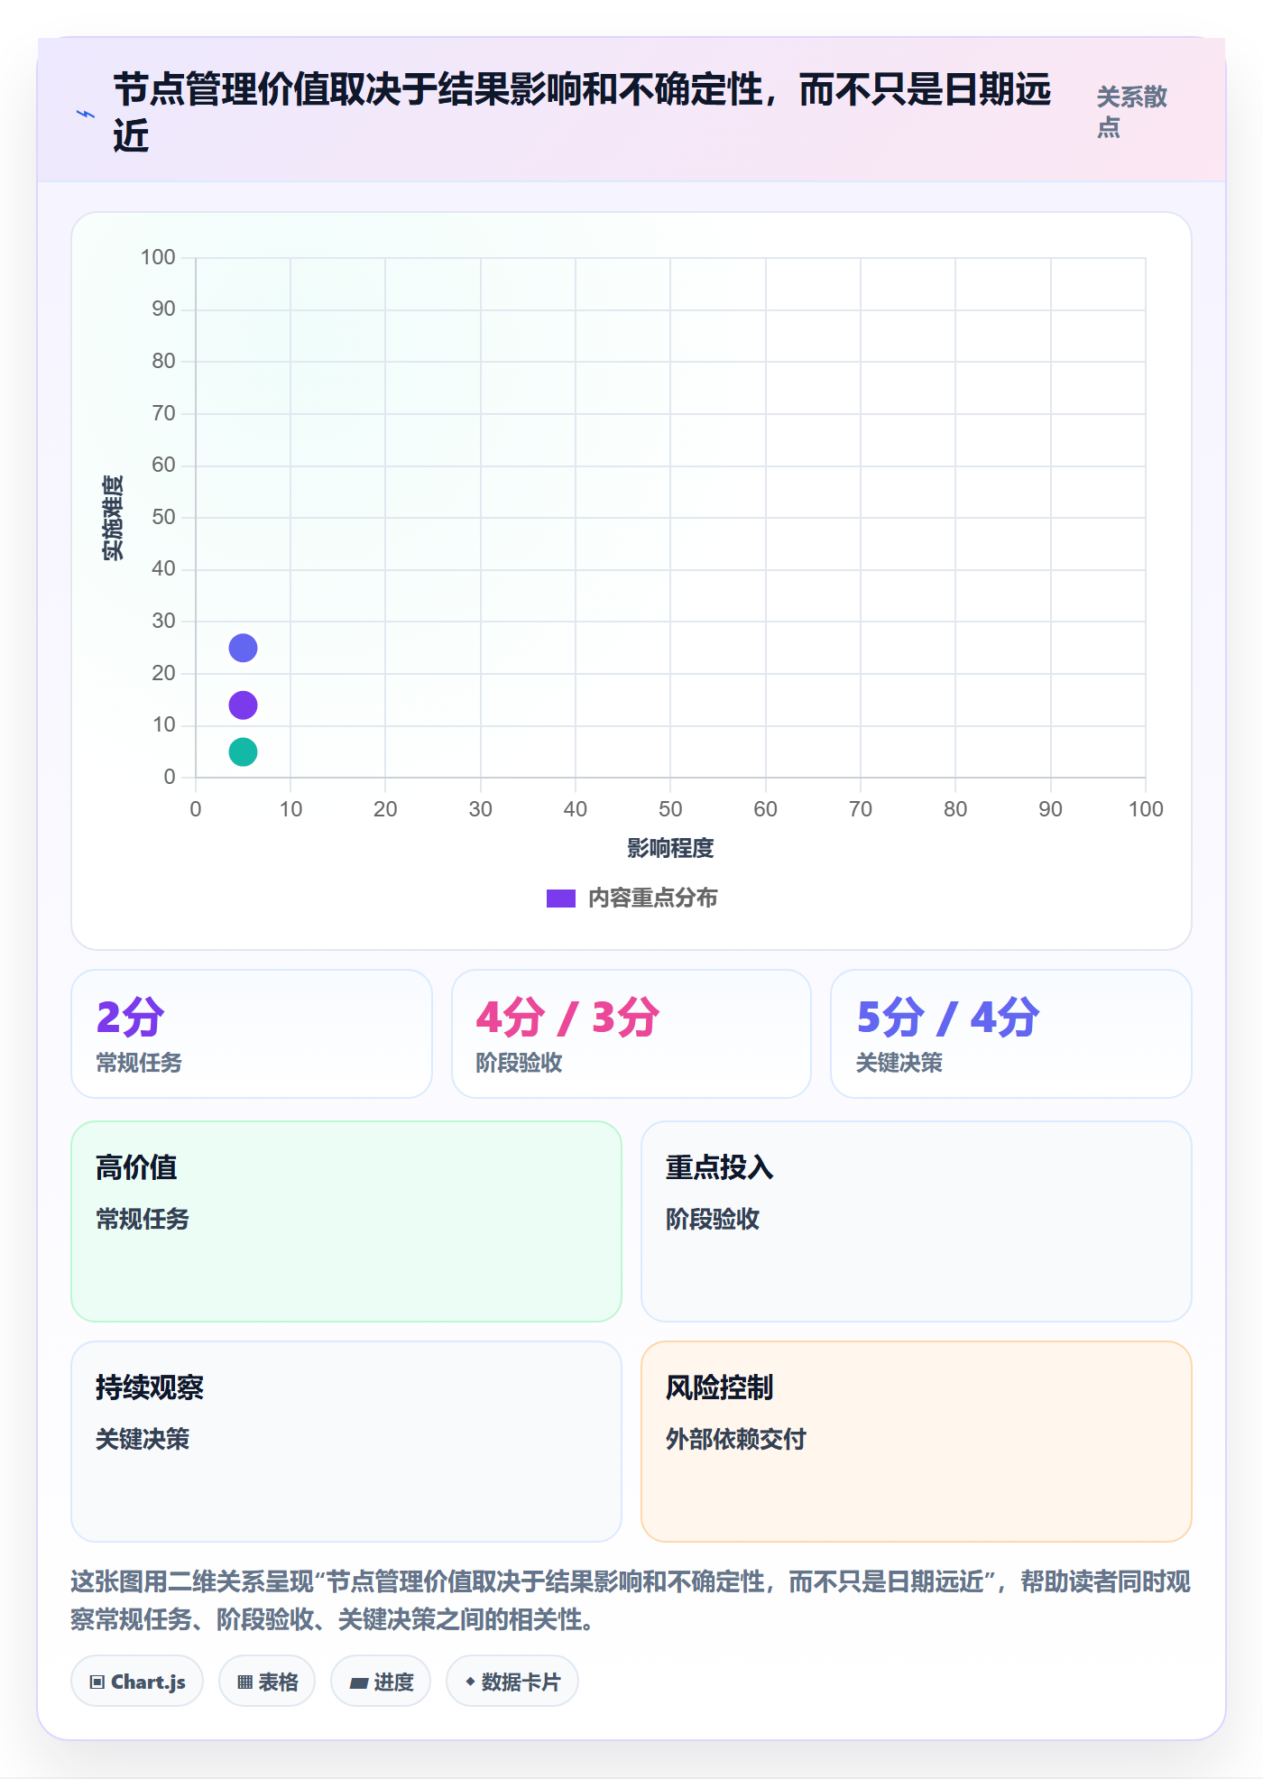
Task: Open the 5分 / 4分 关键决策 card
Action: 1010,1034
